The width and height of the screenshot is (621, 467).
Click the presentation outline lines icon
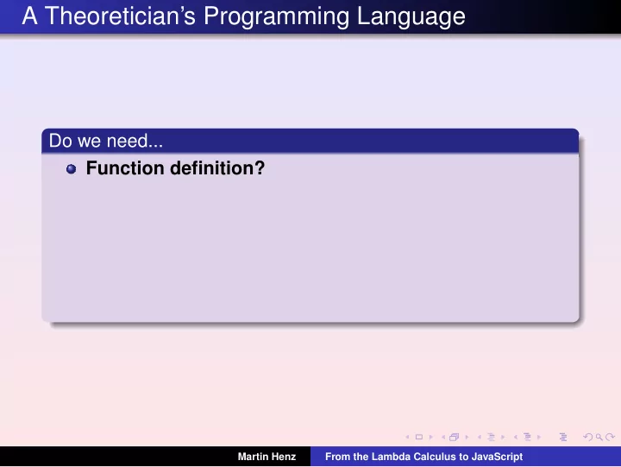pyautogui.click(x=563, y=437)
